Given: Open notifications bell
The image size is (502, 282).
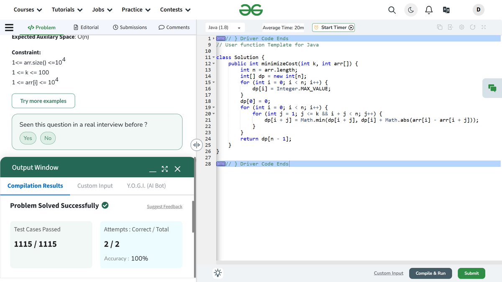Looking at the screenshot, I should [x=429, y=10].
